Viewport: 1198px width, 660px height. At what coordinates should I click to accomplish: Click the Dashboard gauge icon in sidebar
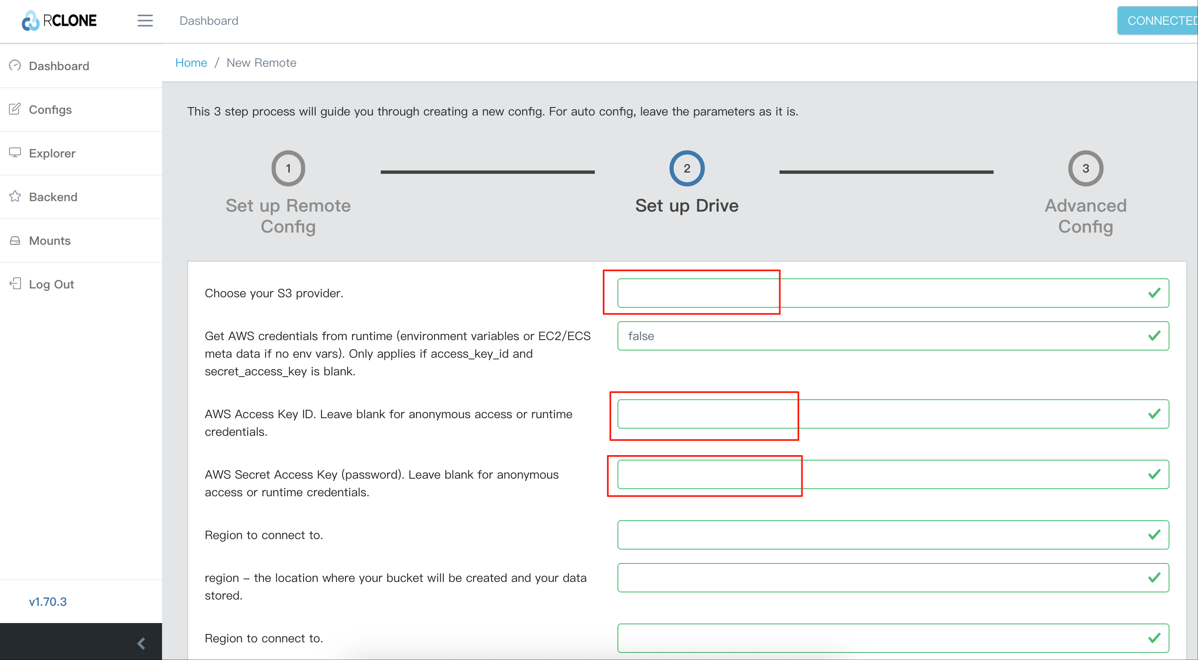[15, 65]
